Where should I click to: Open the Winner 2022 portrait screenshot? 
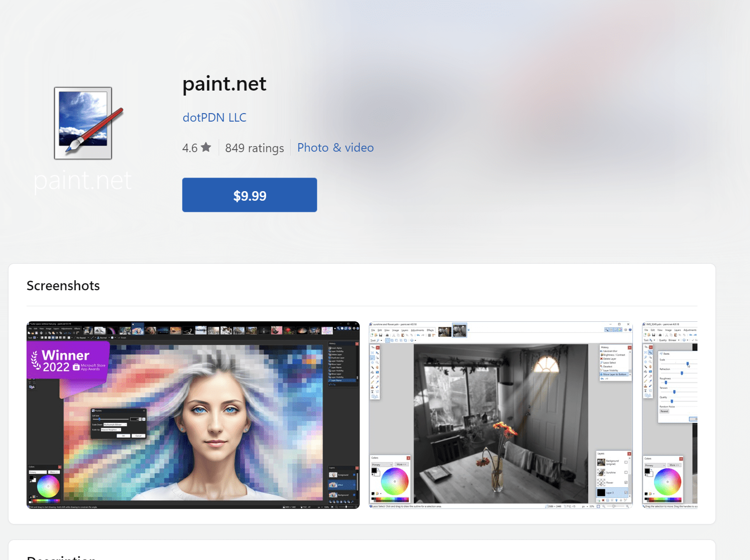[x=193, y=415]
